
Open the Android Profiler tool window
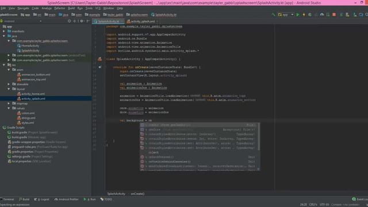[67, 200]
